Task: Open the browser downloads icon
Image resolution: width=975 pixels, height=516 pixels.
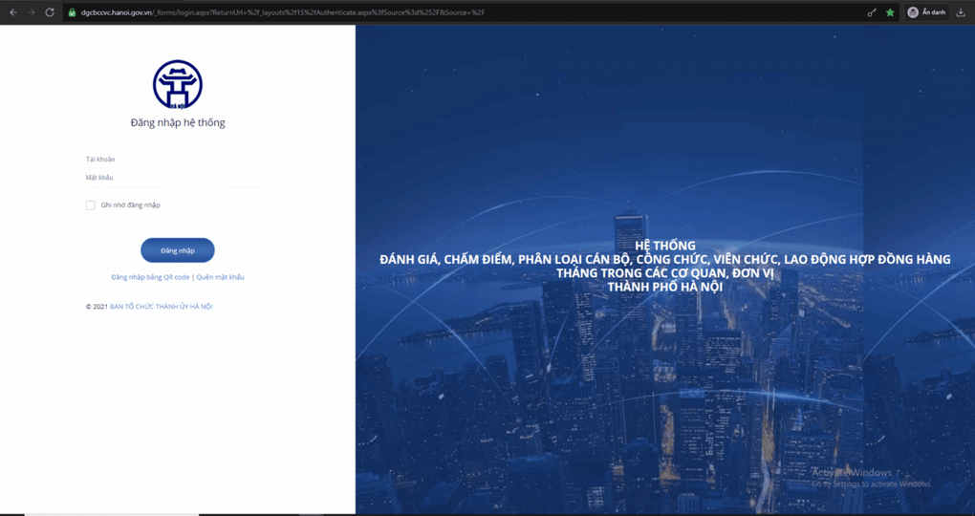Action: [x=961, y=12]
